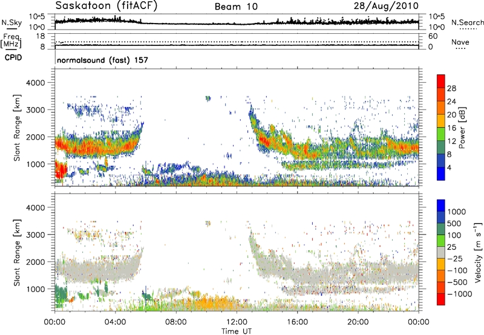Click the -1000 tick on velocity colorbar
This screenshot has height=335, width=484.
pos(460,294)
